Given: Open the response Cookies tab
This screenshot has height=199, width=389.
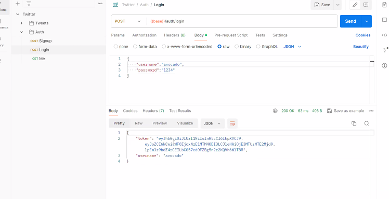Looking at the screenshot, I should tap(130, 111).
